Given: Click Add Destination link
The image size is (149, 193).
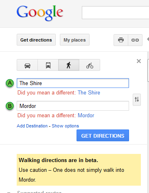Looking at the screenshot, I should click(x=32, y=126).
